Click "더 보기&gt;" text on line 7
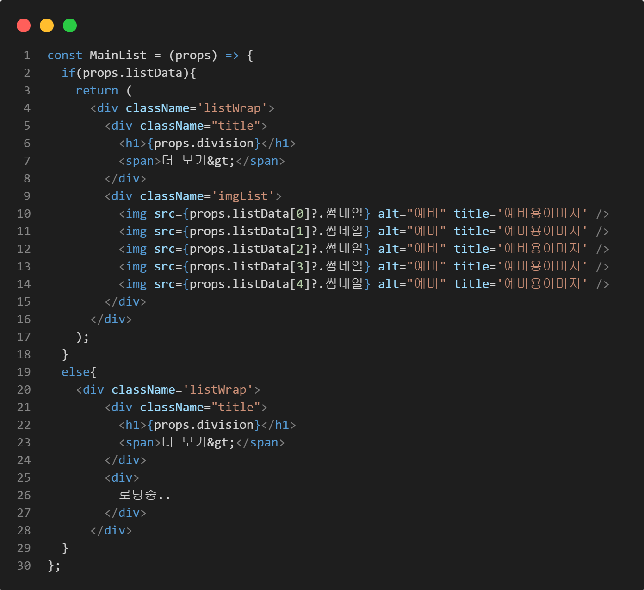644x590 pixels. [x=198, y=161]
